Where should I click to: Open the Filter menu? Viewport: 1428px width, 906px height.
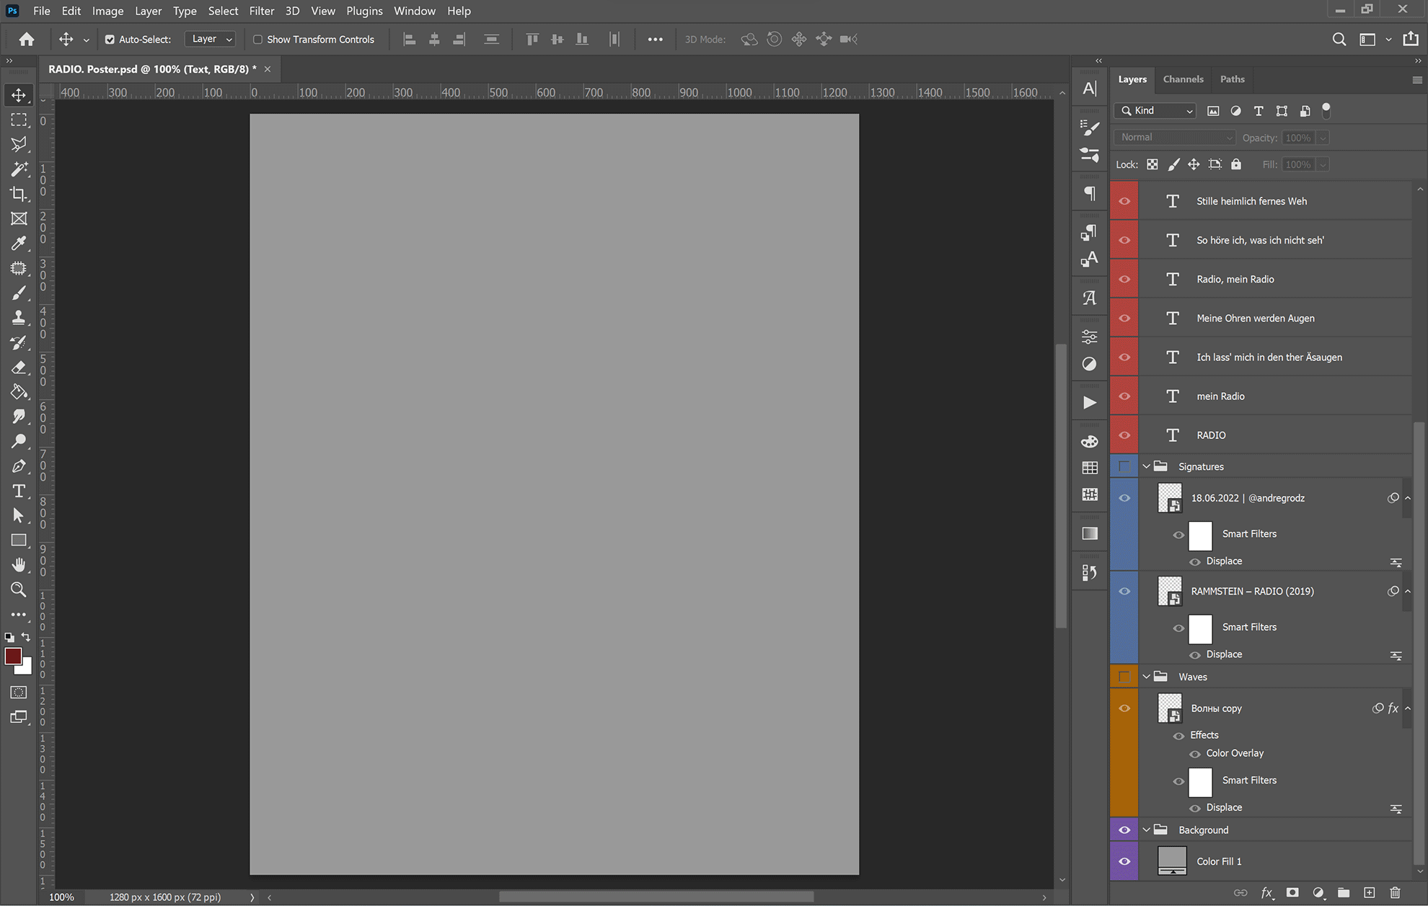[261, 11]
